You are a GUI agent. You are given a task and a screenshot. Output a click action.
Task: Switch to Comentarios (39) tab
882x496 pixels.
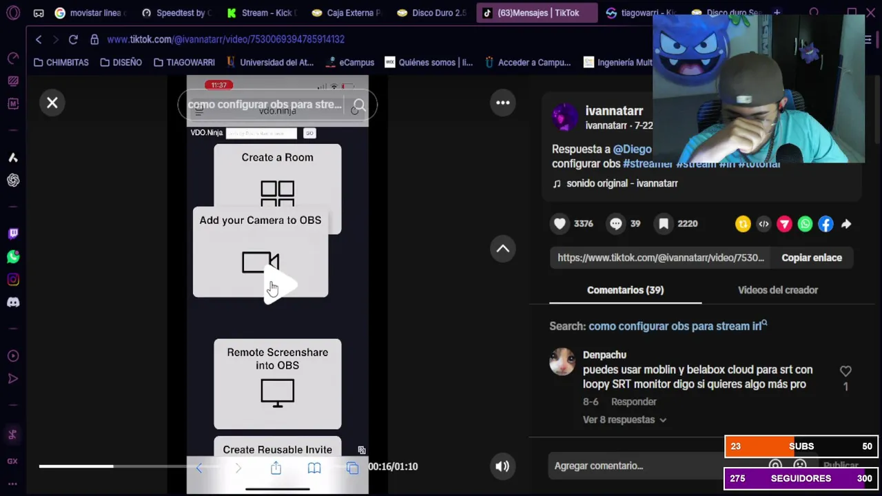click(625, 290)
